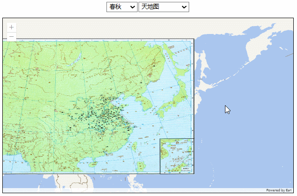
Task: Follow the Powered by Esri link
Action: click(278, 190)
